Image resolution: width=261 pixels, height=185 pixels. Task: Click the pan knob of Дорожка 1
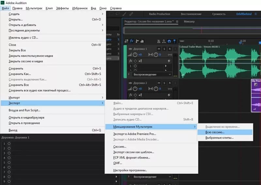(156, 55)
